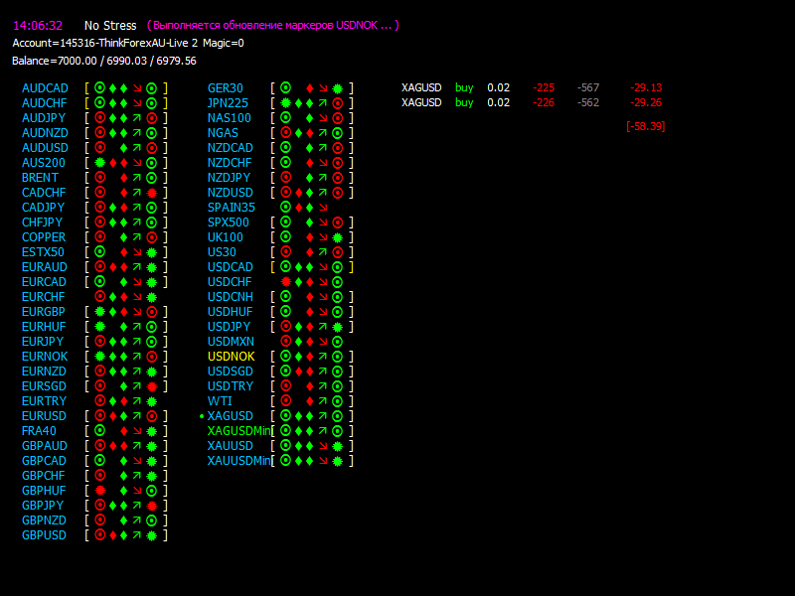The width and height of the screenshot is (795, 596).
Task: Select the EURTRY symbol label
Action: click(x=44, y=401)
